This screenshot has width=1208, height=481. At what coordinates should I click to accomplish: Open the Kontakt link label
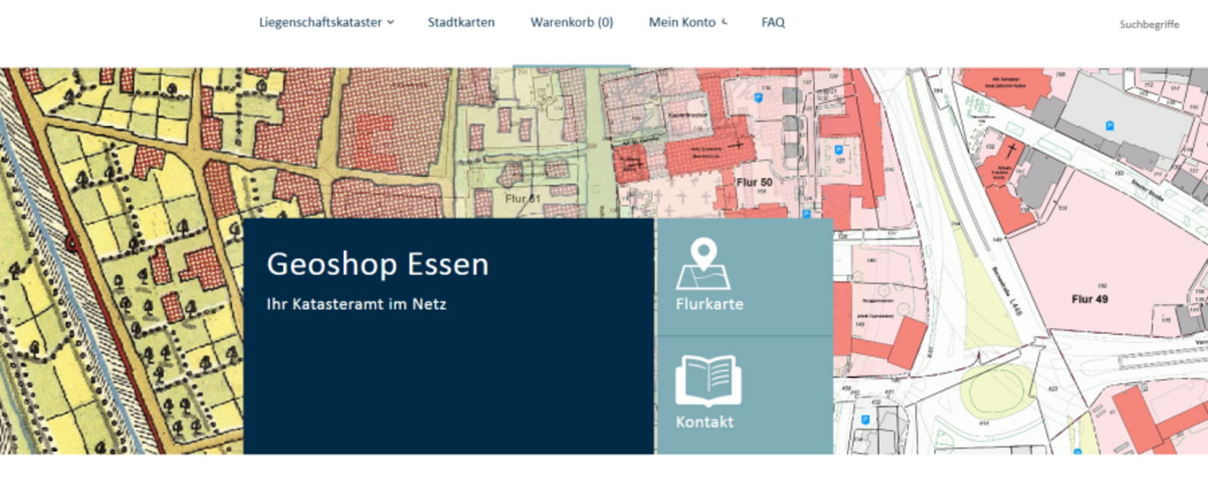[x=704, y=422]
